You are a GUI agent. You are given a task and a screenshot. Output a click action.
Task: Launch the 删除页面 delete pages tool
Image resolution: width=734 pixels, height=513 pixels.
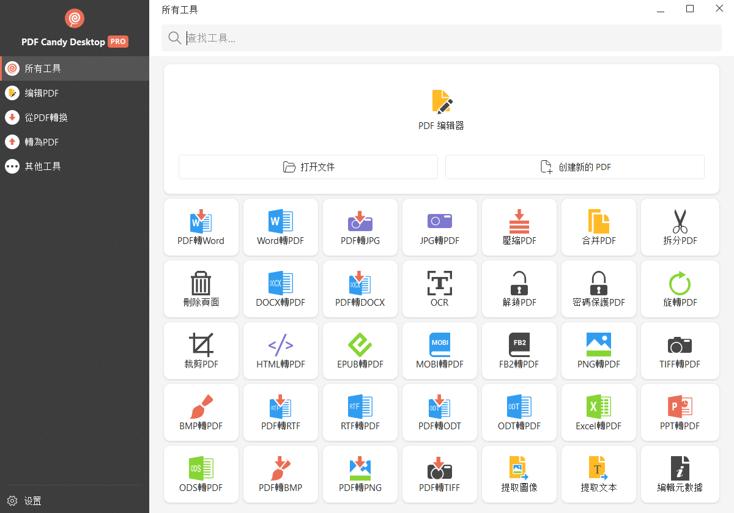click(x=201, y=289)
